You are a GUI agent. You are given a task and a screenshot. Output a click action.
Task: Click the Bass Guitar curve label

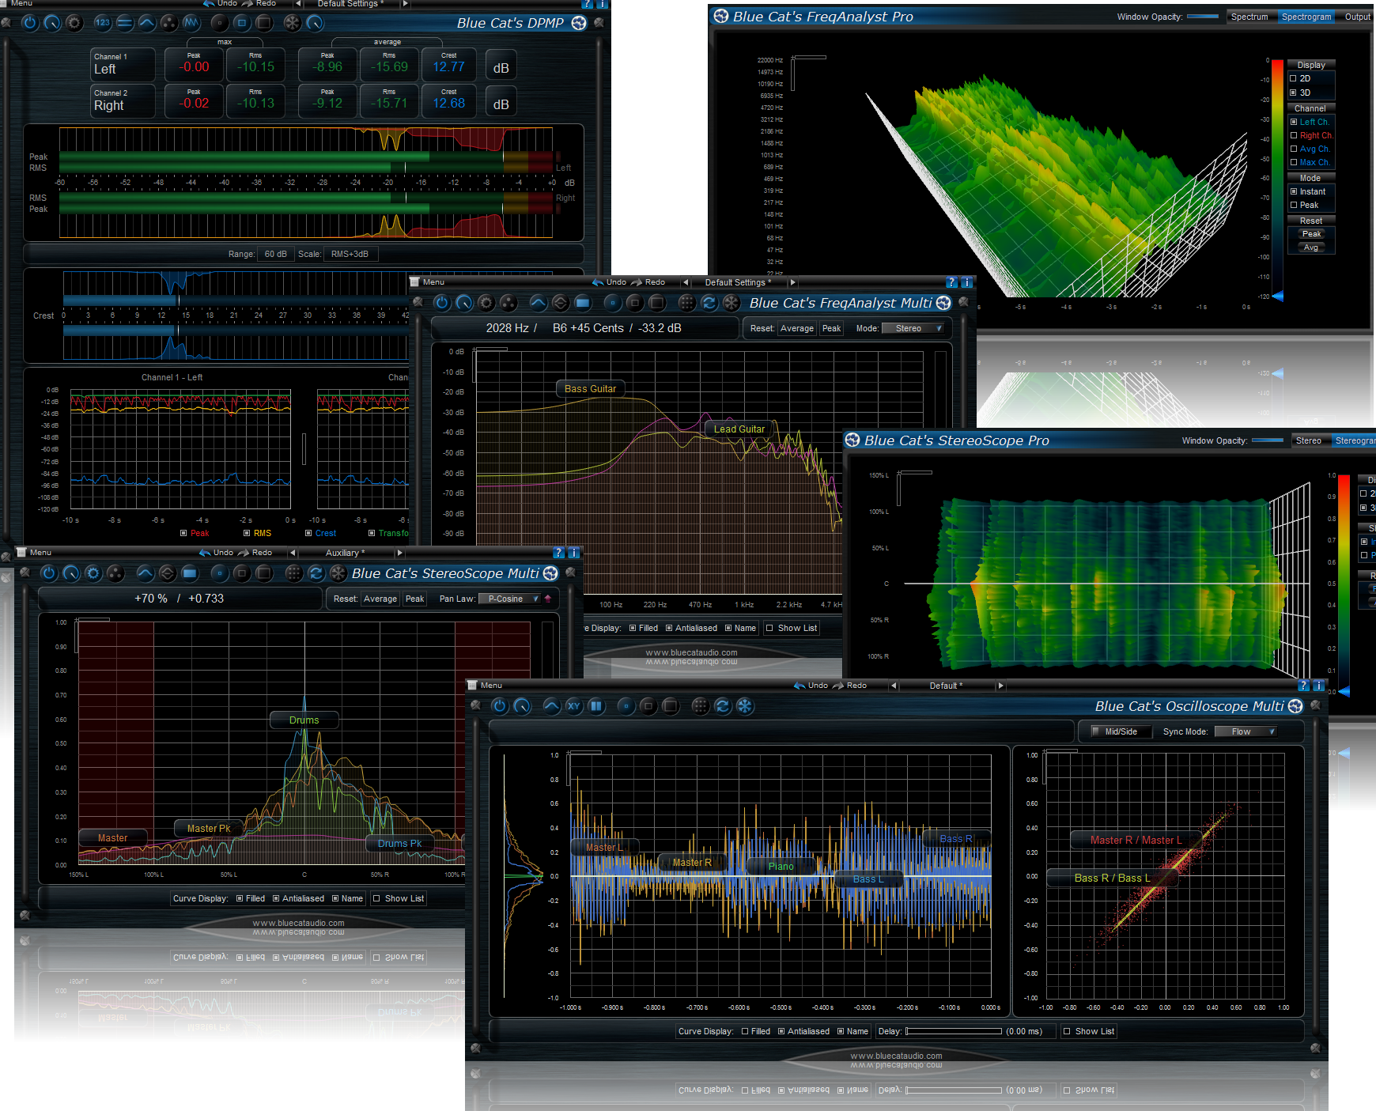(590, 388)
